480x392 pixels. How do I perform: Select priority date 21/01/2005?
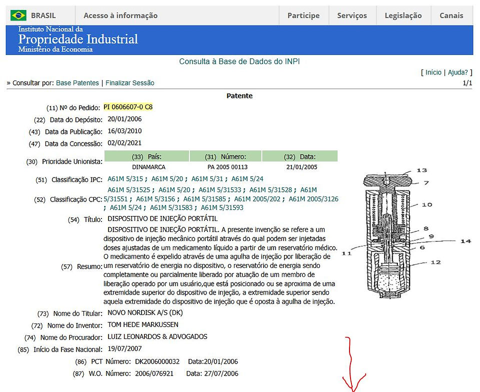click(302, 167)
